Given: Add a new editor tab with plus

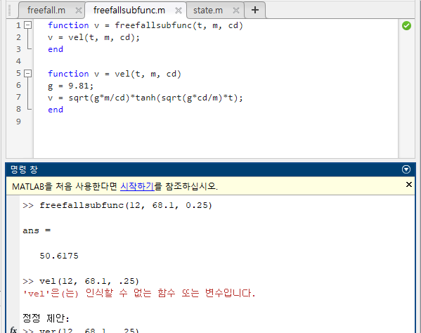Looking at the screenshot, I should [255, 11].
